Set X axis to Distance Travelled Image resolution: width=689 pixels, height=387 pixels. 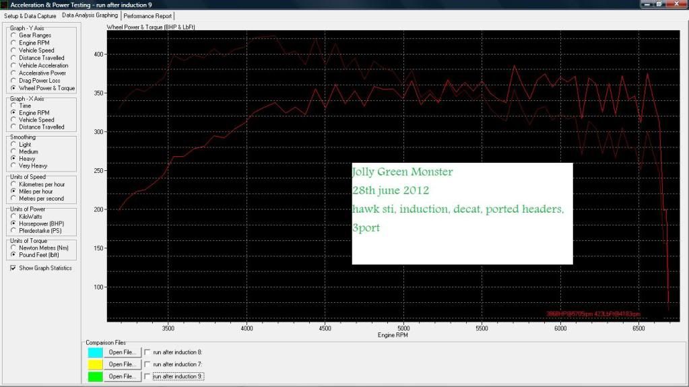[x=13, y=127]
